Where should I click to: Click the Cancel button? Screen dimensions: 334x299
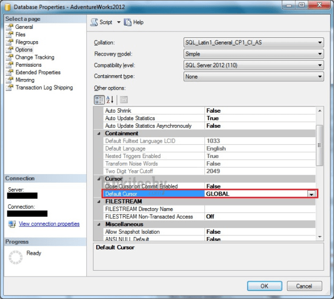(304, 286)
